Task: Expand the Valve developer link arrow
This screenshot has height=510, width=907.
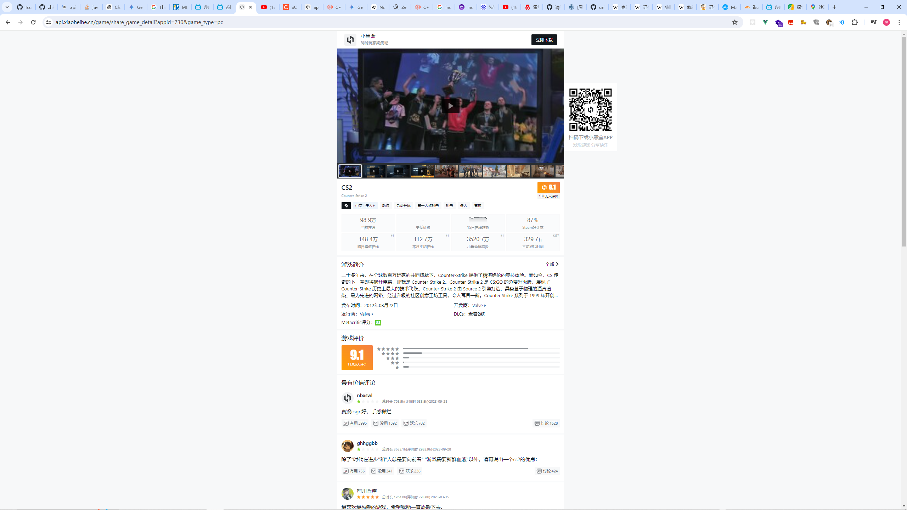Action: click(x=485, y=306)
